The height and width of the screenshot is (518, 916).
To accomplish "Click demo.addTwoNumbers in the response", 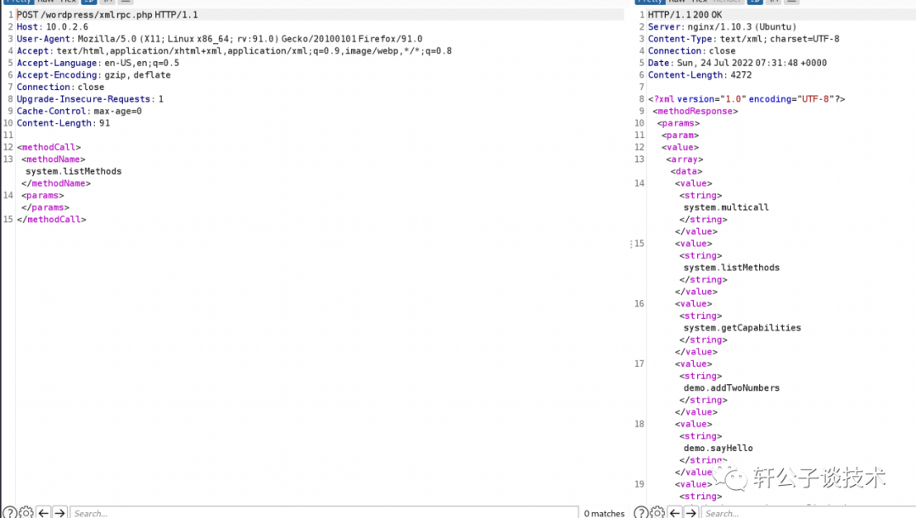I will (x=731, y=387).
